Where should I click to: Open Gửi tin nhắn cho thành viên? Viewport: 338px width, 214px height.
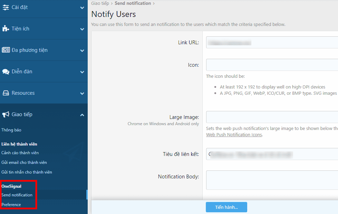tap(27, 172)
